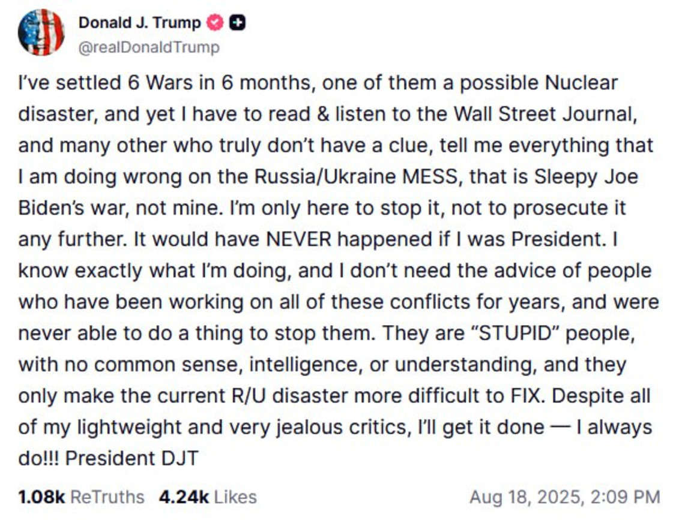Open Donald J. Trump's profile avatar
The image size is (673, 520).
[41, 33]
